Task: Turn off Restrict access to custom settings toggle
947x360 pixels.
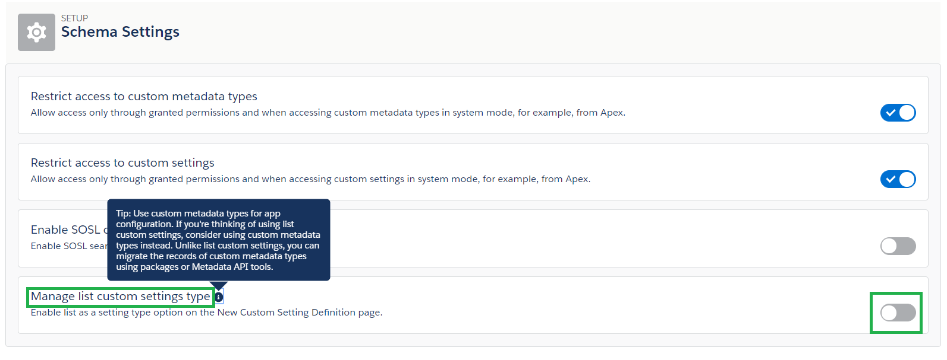Action: click(898, 179)
